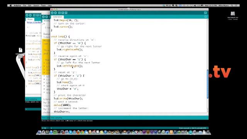Click the code line "lcd.write(thisChar);"
Viewport: 247px width, 139px height.
[68, 98]
